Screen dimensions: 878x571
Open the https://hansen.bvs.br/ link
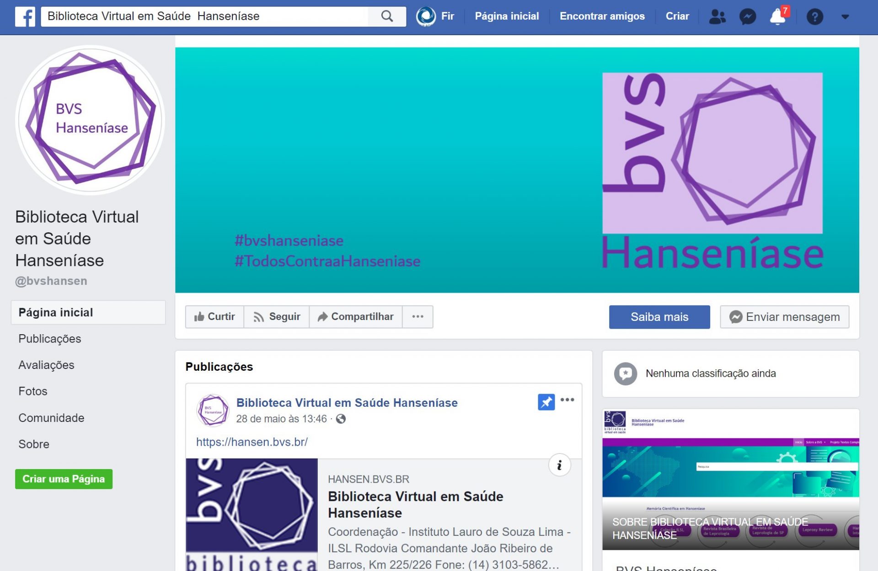(252, 442)
